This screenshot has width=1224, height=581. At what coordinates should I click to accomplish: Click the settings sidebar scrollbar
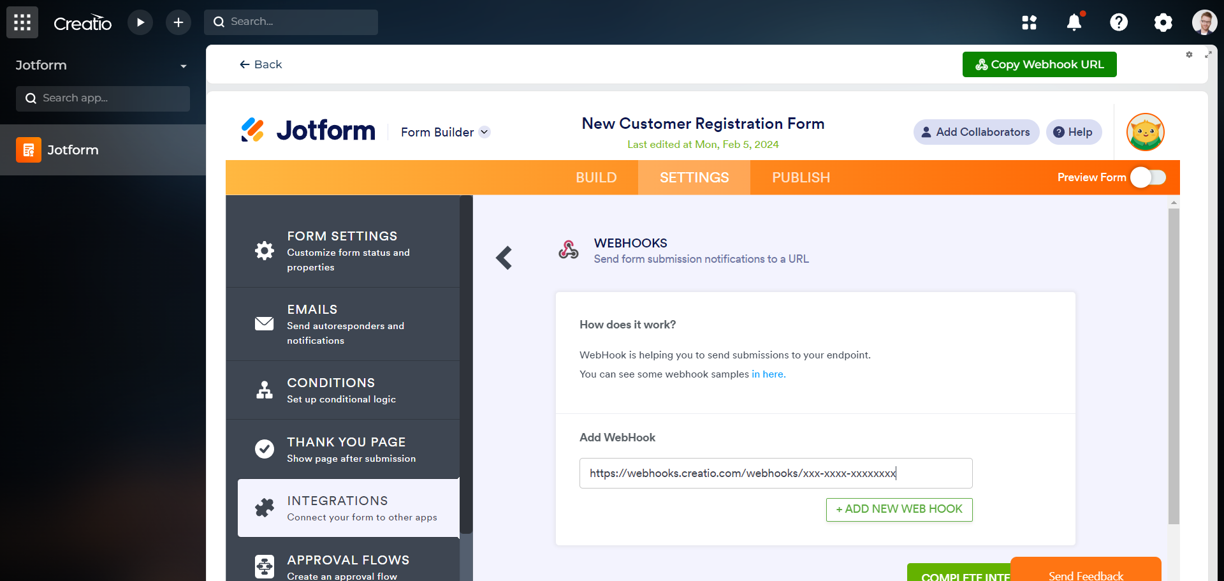tap(466, 364)
